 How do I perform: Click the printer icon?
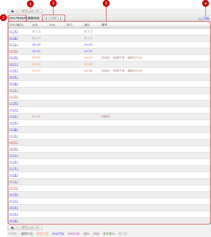coord(200,18)
